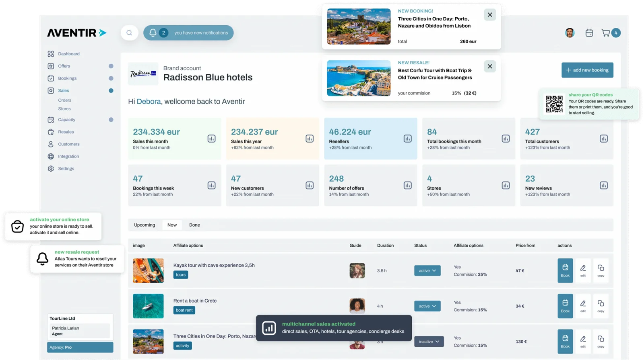The height and width of the screenshot is (360, 644).
Task: Click add new booking button
Action: coord(587,70)
